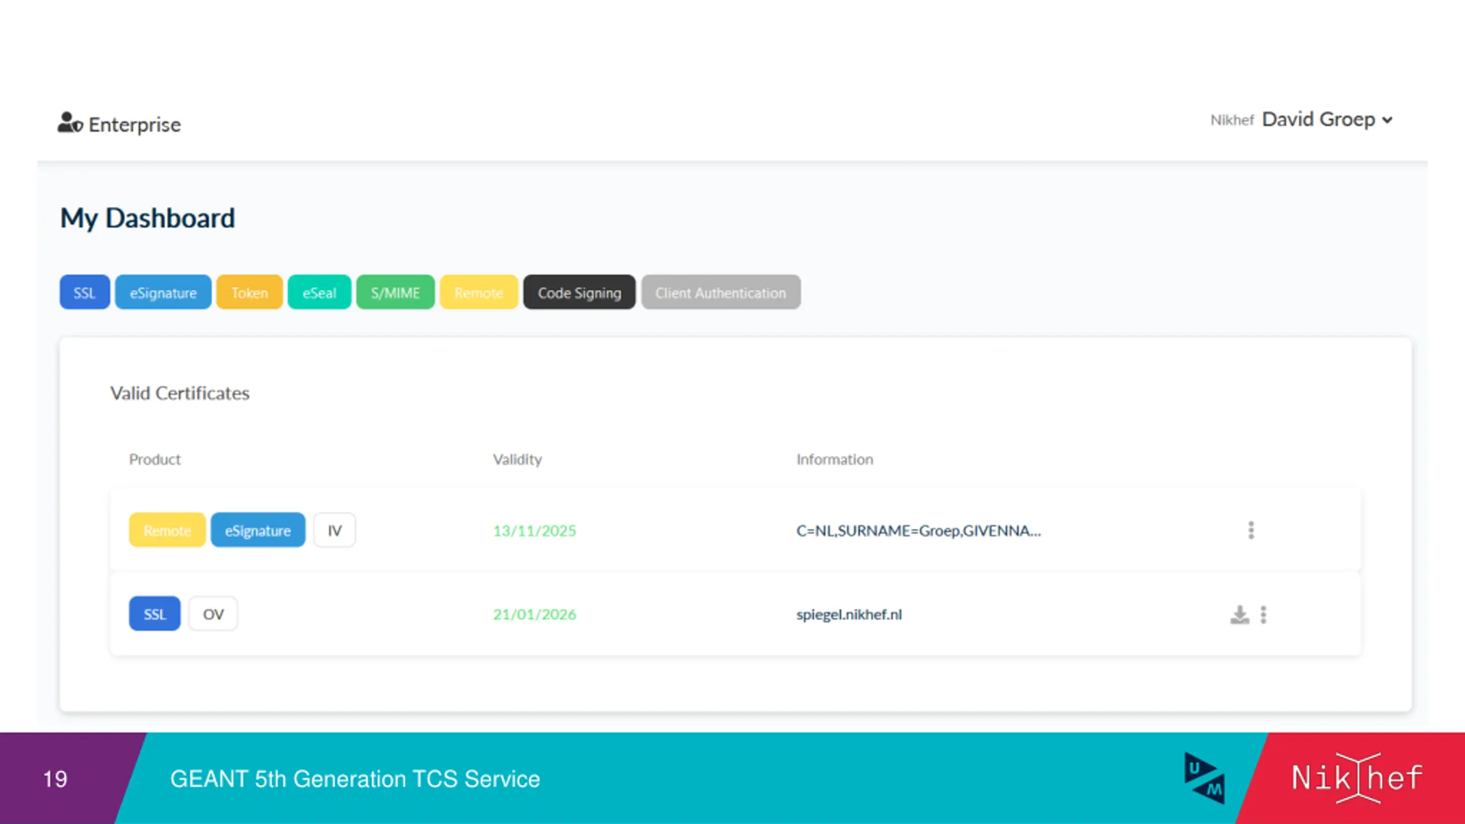The image size is (1465, 824).
Task: Select the eSignature product filter
Action: 163,292
